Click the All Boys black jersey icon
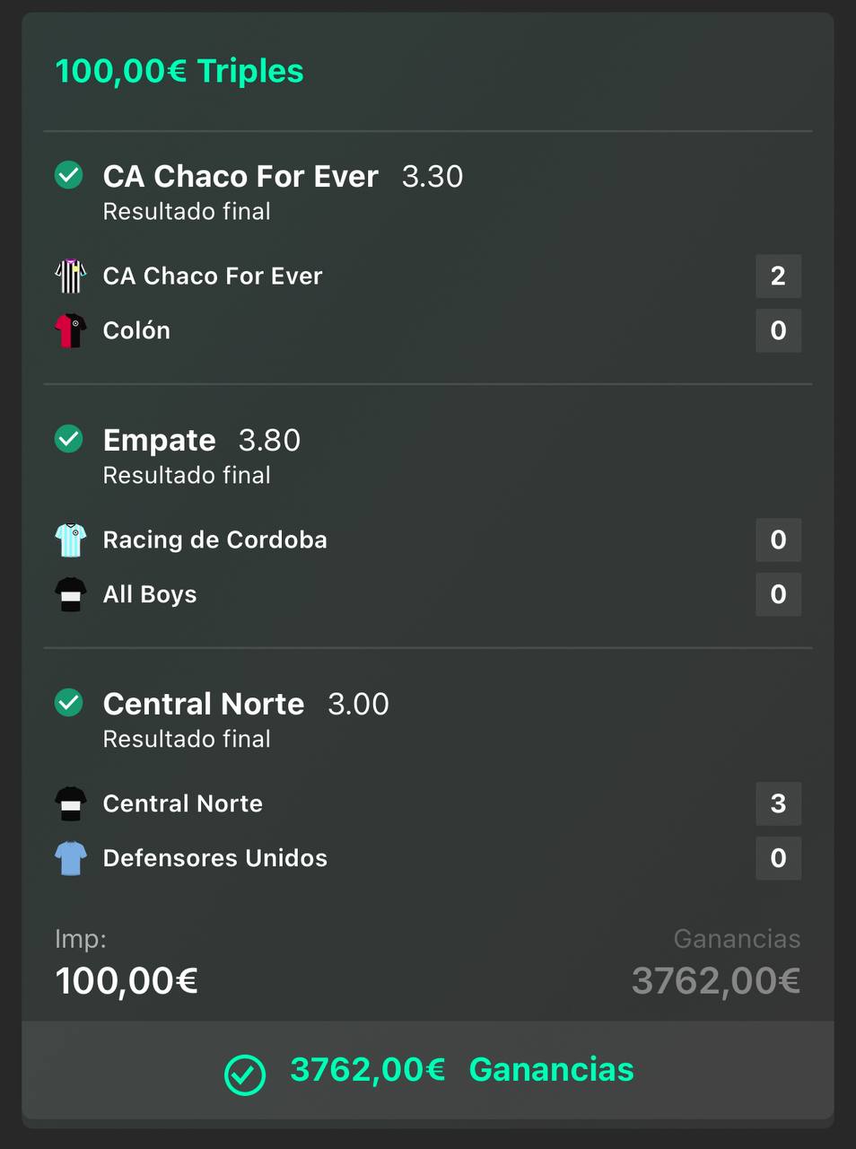Screen dimensions: 856x1149 point(71,594)
